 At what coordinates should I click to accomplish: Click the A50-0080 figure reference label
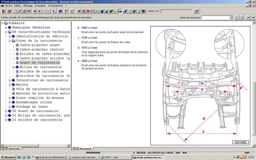pyautogui.click(x=241, y=142)
